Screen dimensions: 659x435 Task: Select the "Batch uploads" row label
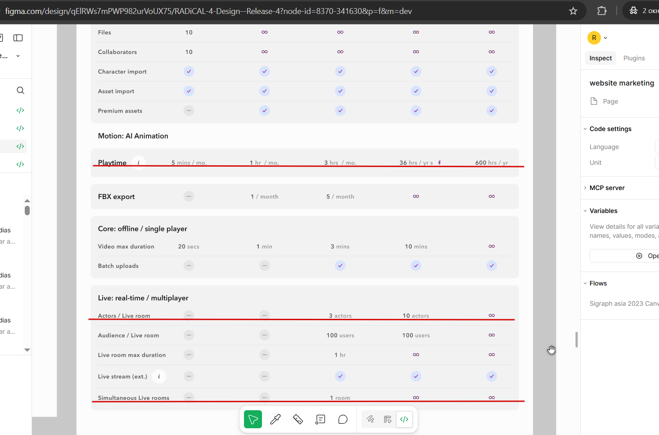(x=118, y=266)
